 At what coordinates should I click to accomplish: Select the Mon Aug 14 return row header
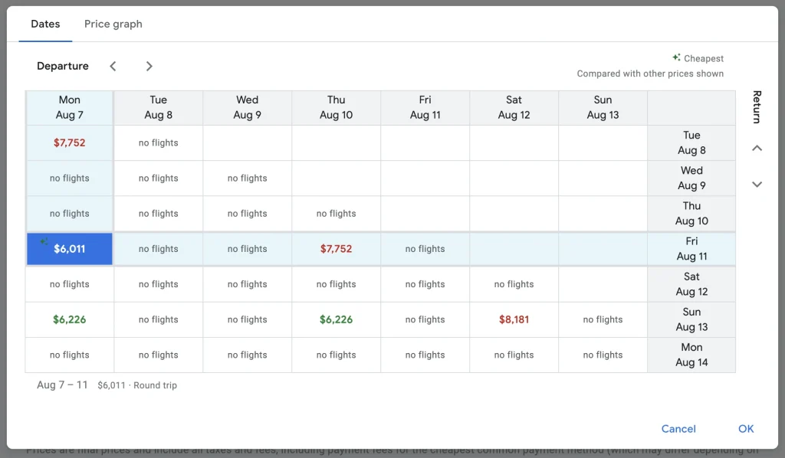click(691, 355)
